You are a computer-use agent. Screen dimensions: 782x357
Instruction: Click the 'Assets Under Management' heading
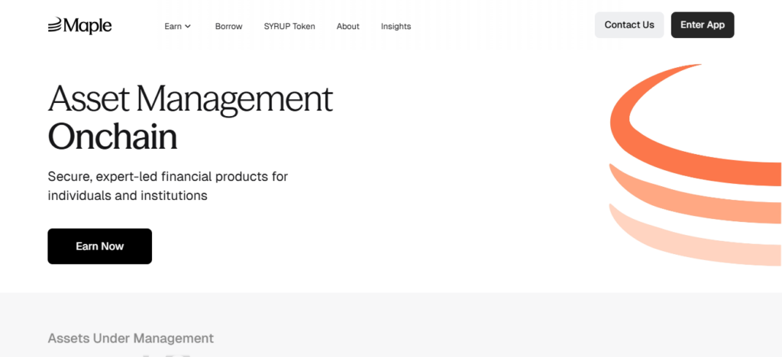(x=131, y=338)
